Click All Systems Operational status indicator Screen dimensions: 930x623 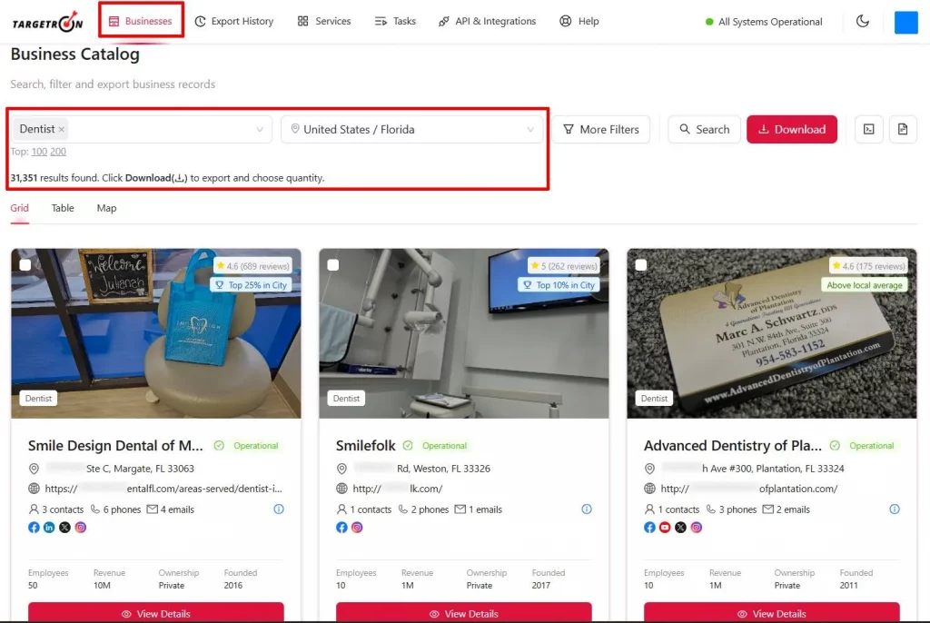763,22
